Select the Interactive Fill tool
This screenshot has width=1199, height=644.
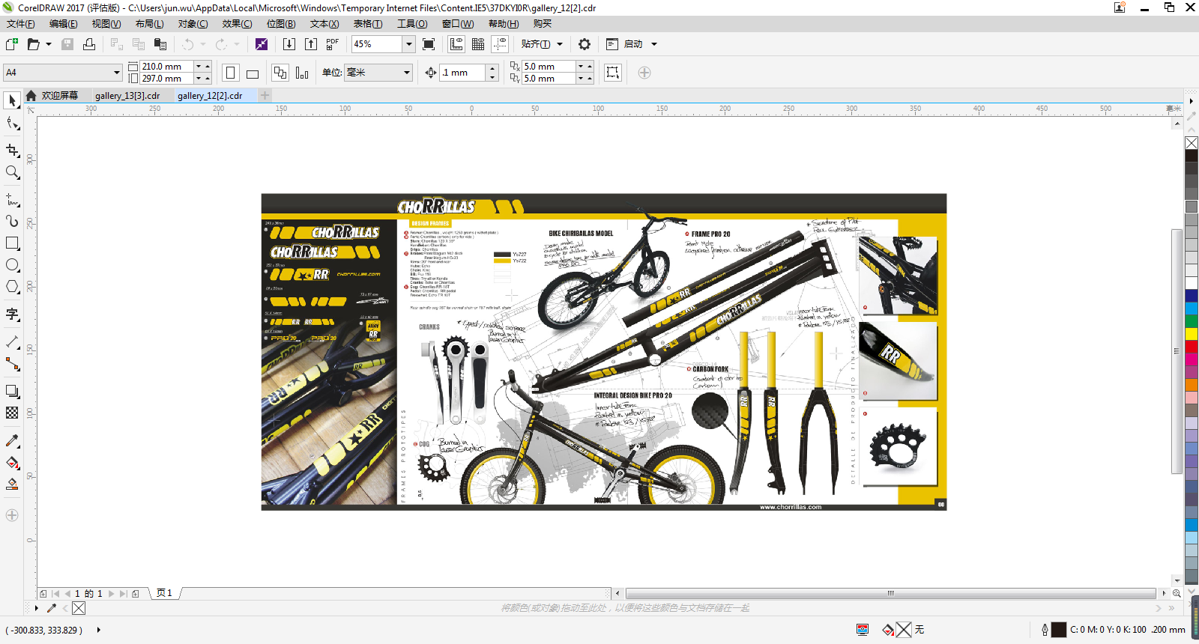[x=12, y=463]
